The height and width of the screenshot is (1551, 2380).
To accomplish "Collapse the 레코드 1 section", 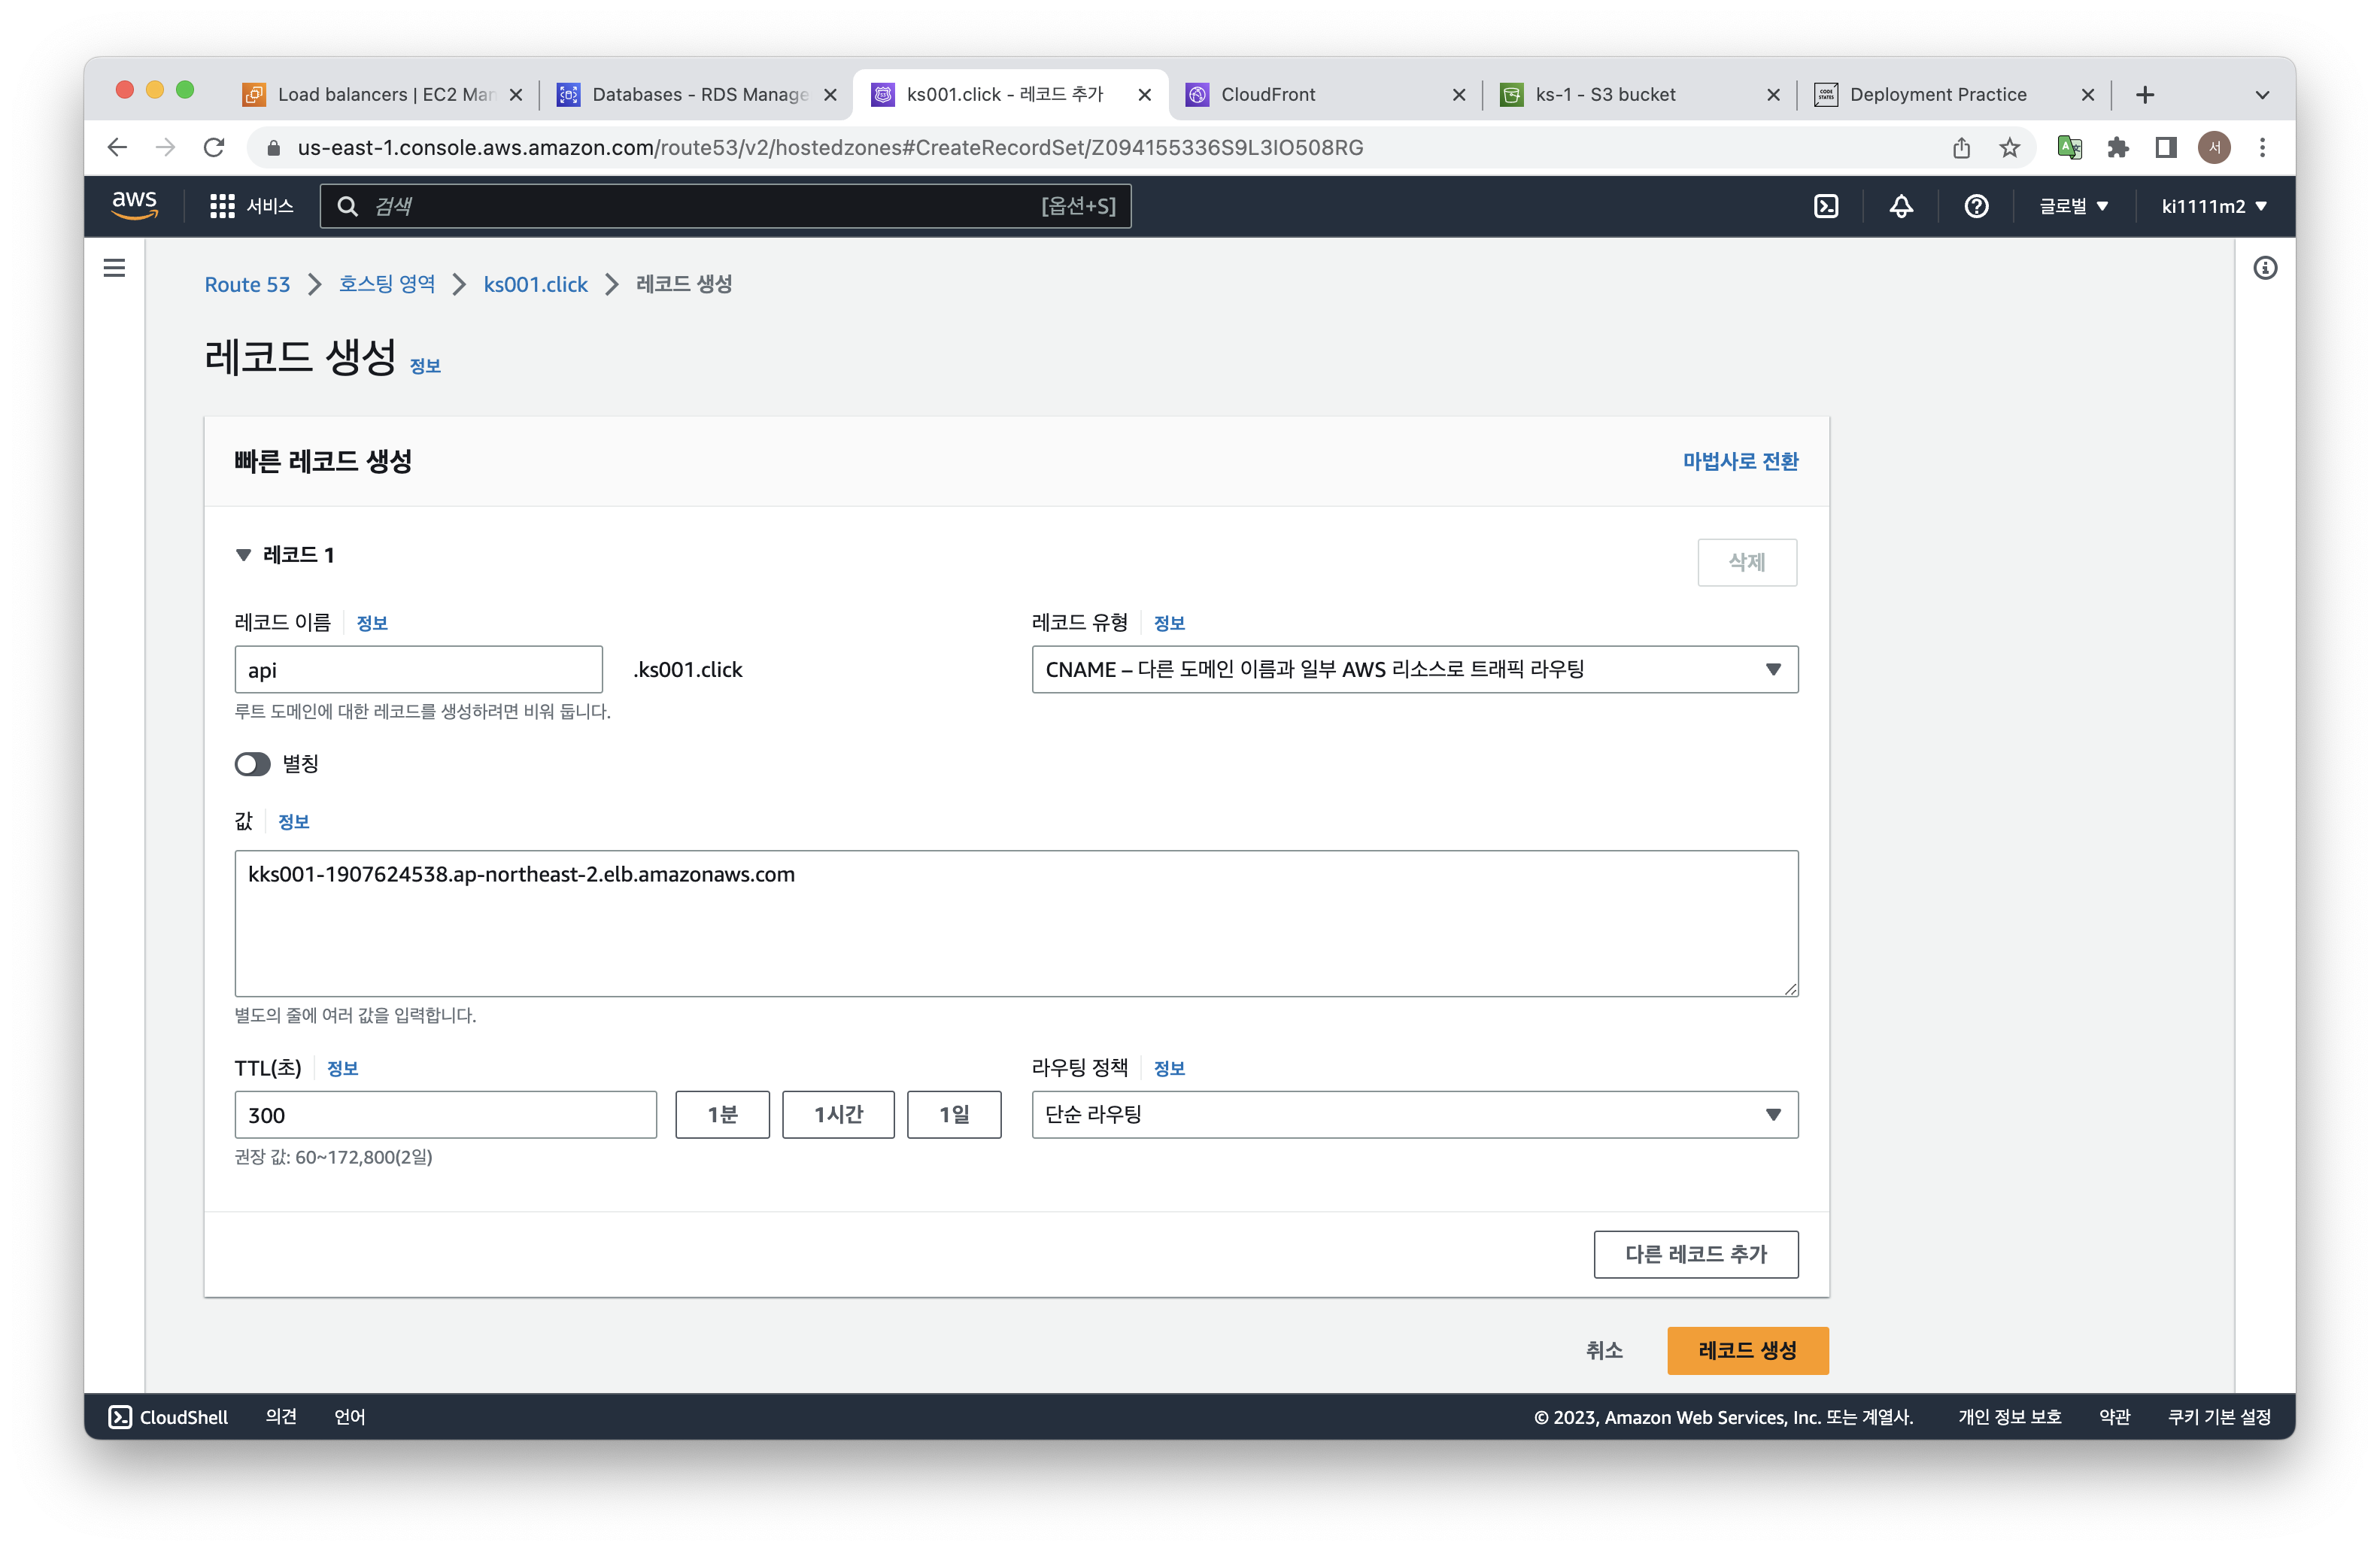I will tap(243, 555).
